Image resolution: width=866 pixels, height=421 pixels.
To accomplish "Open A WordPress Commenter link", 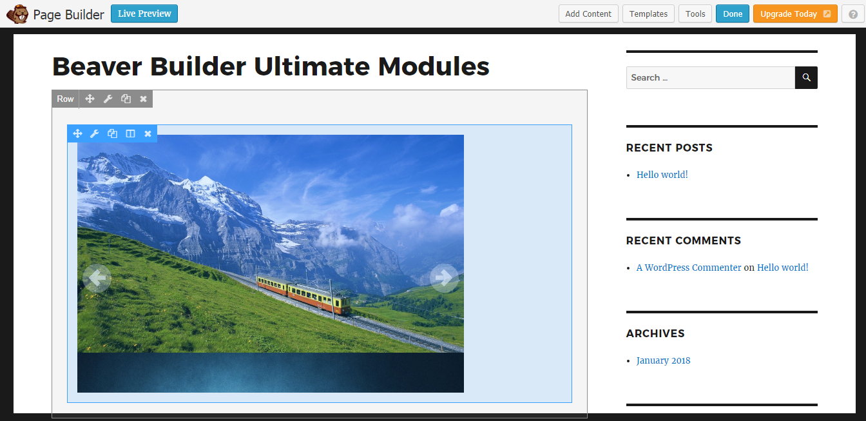I will coord(689,268).
